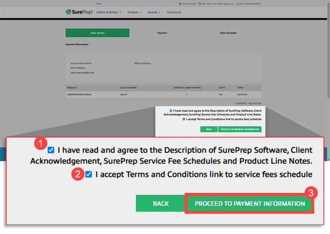Screen dimensions: 330x234
Task: Click the General Information heading
Action: (x=77, y=45)
